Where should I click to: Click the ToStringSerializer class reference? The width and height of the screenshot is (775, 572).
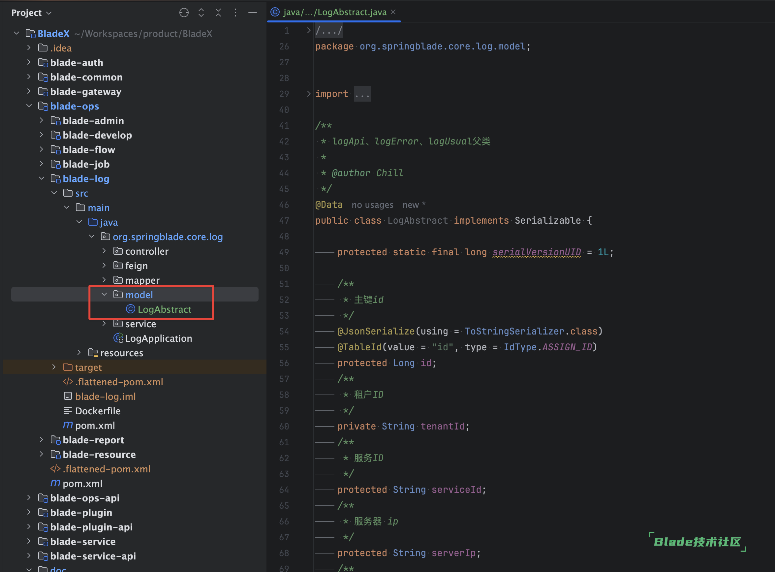tap(514, 332)
